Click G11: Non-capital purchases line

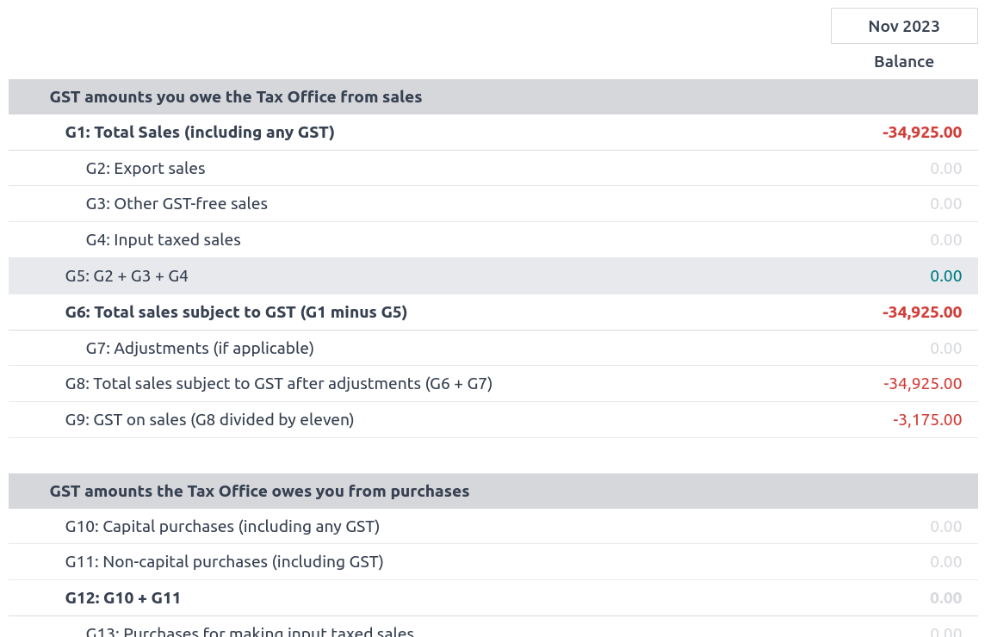click(224, 562)
